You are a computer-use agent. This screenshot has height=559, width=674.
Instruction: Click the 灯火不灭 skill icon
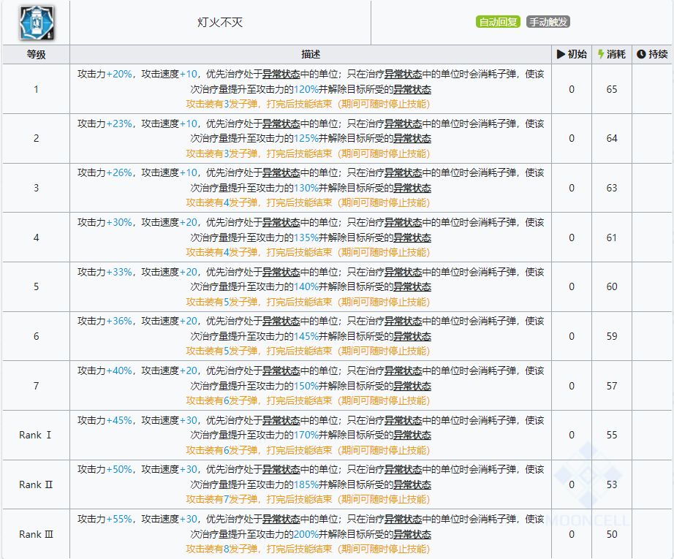click(37, 23)
